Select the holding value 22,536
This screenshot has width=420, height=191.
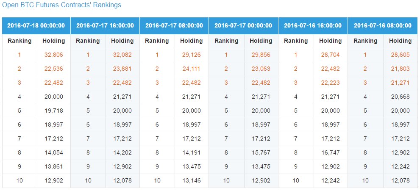[53, 69]
